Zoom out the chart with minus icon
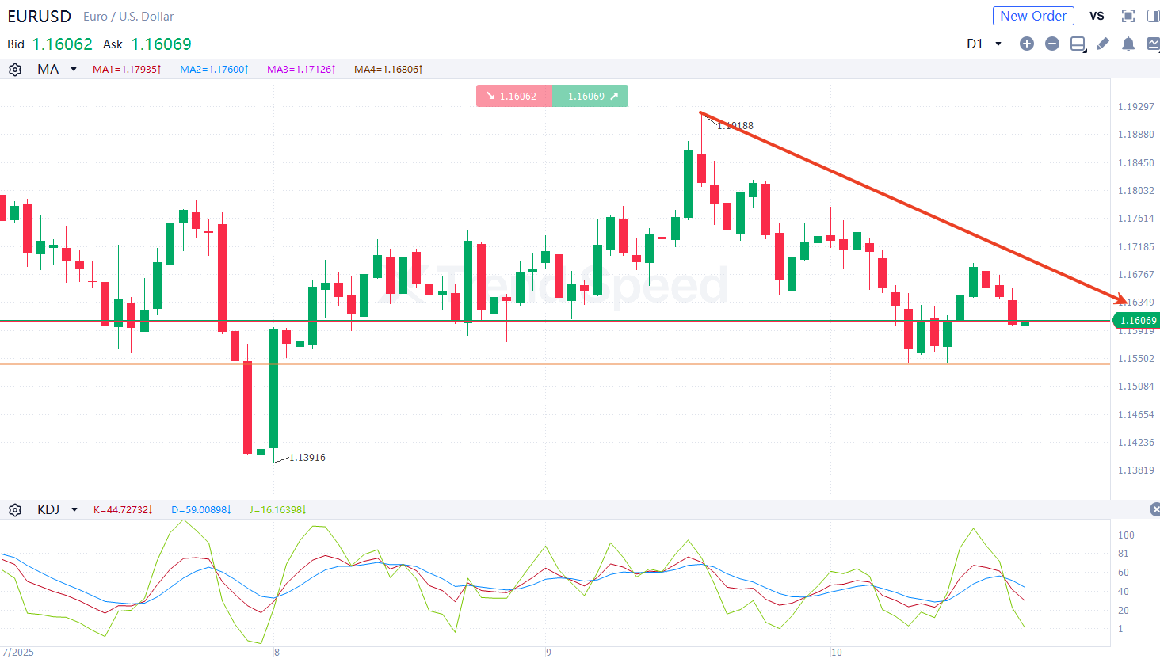Viewport: 1160px width, 659px height. coord(1052,44)
